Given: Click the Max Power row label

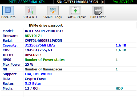Looking at the screenshot, I should [x=12, y=65].
